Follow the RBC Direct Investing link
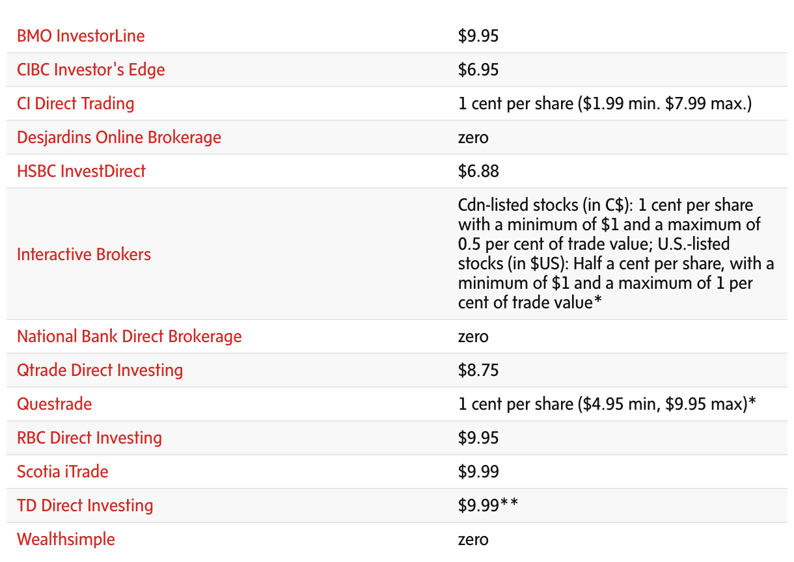Image resolution: width=794 pixels, height=562 pixels. point(90,438)
